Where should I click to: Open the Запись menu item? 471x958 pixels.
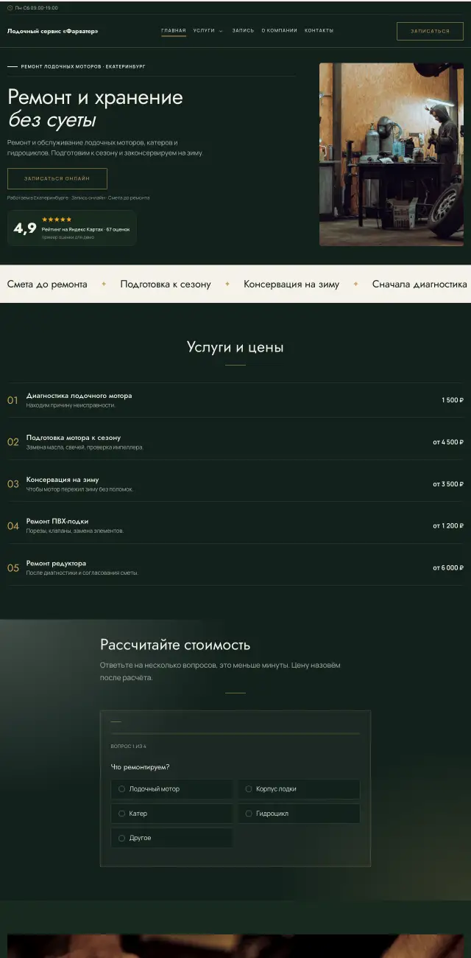coord(243,31)
